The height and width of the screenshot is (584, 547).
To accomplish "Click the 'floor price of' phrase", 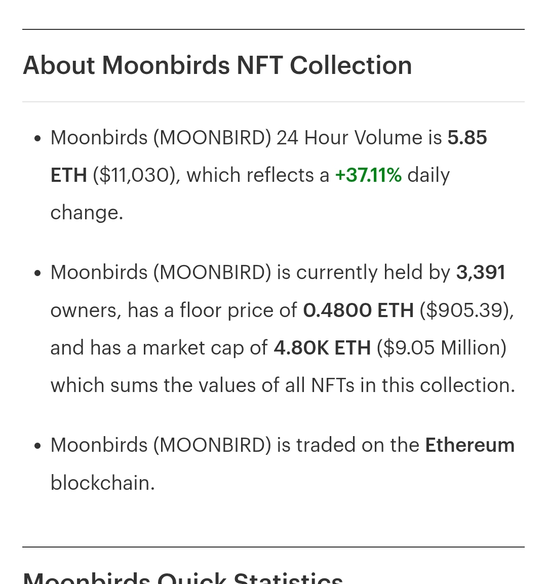I will [239, 310].
